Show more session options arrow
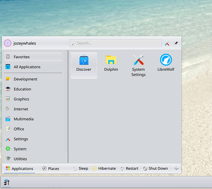 [x=176, y=169]
